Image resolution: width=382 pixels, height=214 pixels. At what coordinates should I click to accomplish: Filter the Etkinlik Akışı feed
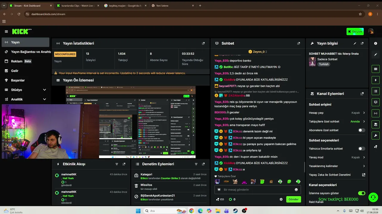click(117, 164)
